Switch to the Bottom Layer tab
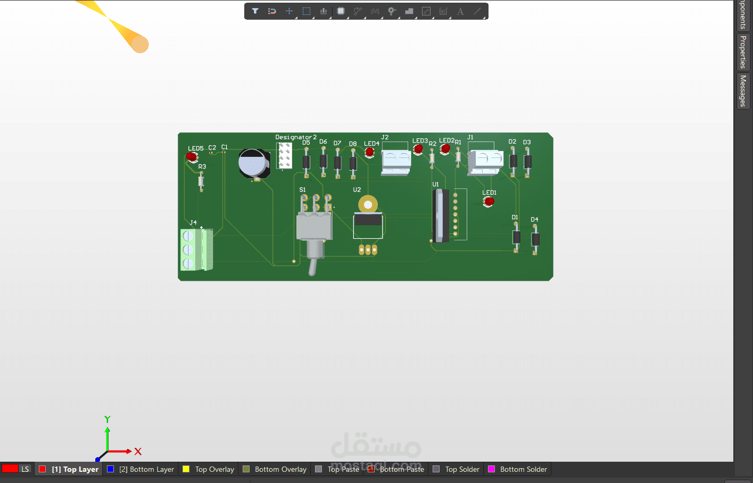Image resolution: width=753 pixels, height=483 pixels. tap(146, 469)
